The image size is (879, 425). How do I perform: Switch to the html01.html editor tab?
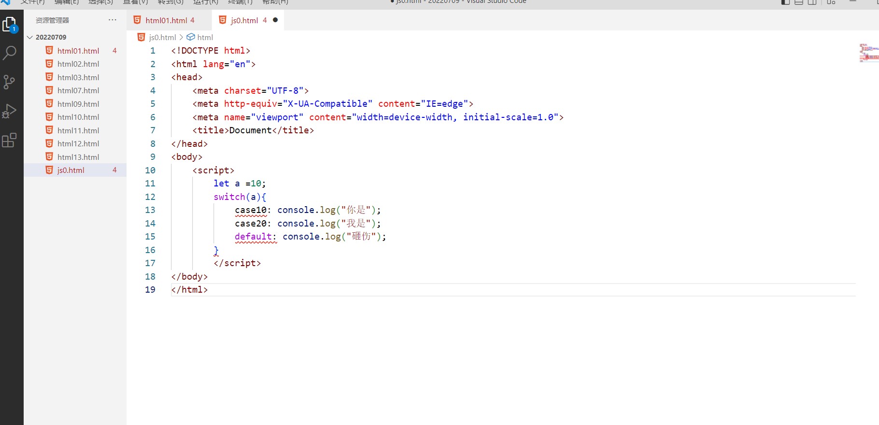pyautogui.click(x=169, y=20)
